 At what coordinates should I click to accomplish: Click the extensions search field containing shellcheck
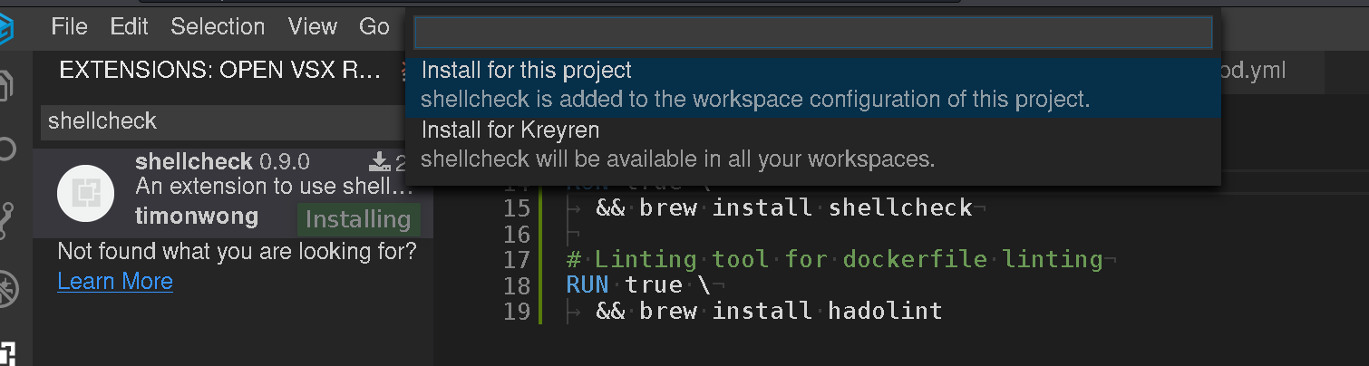point(222,121)
